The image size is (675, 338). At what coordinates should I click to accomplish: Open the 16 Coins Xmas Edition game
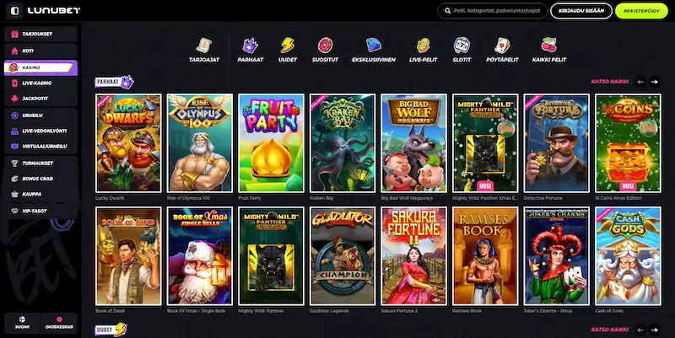[628, 143]
